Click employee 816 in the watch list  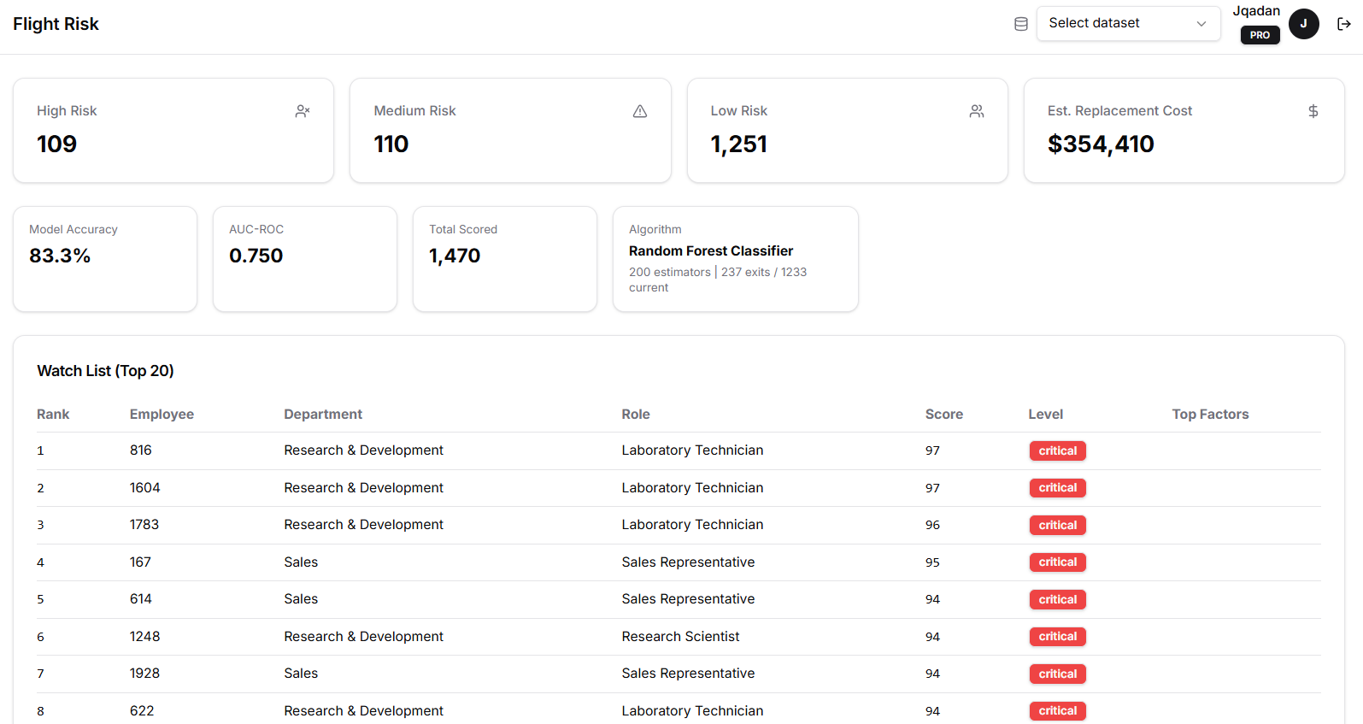pyautogui.click(x=141, y=450)
